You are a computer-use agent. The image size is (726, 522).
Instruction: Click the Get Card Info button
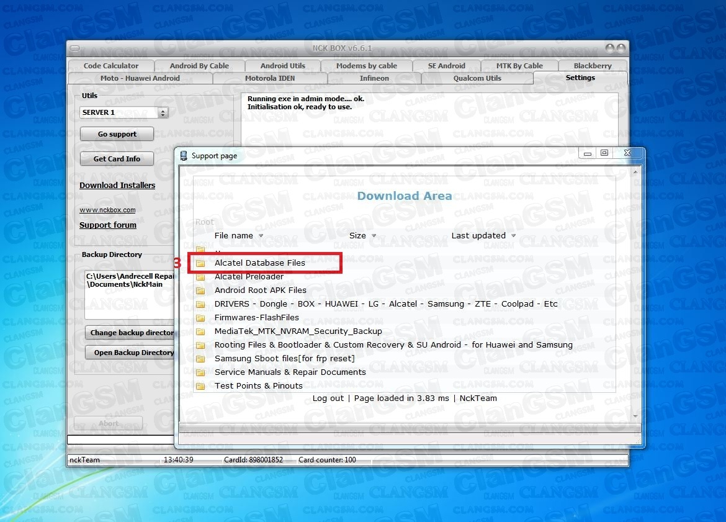pyautogui.click(x=117, y=159)
